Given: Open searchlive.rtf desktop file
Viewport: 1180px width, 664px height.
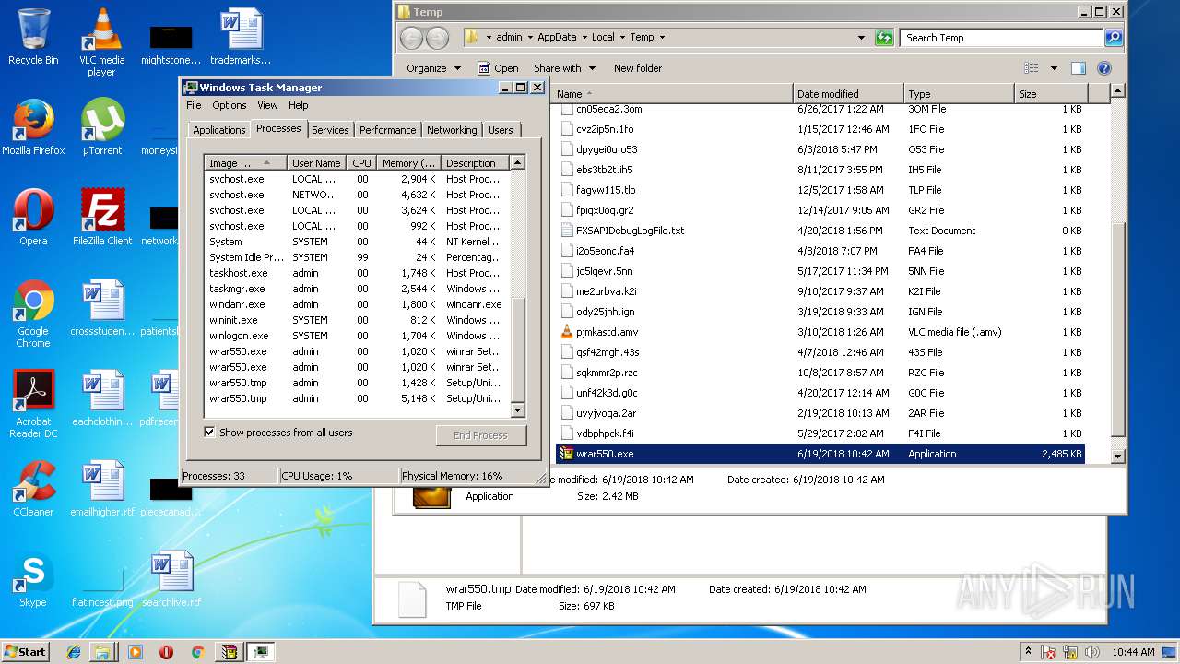Looking at the screenshot, I should click(x=171, y=579).
